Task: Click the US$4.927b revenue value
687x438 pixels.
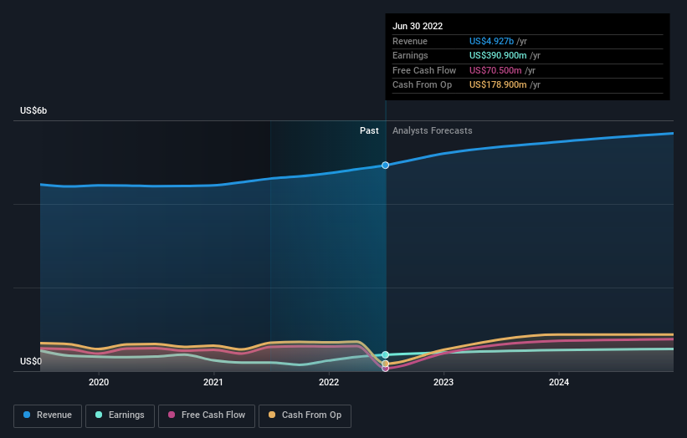Action: click(491, 41)
